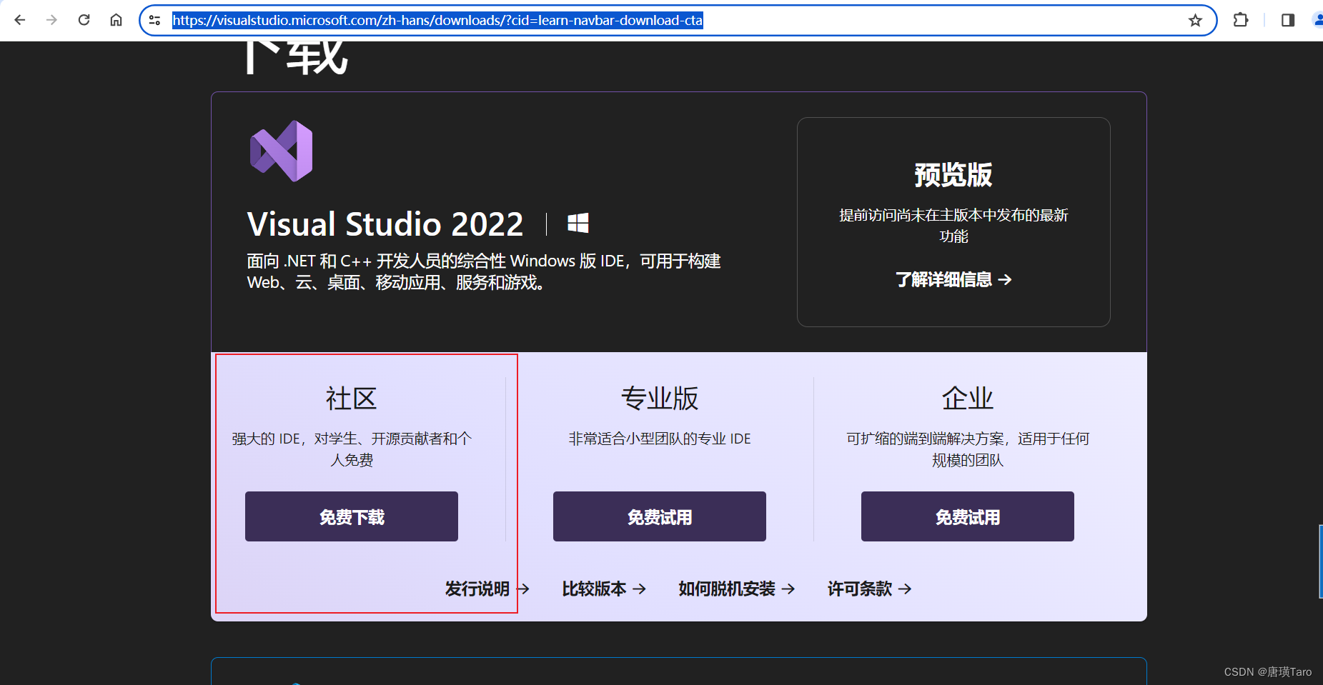Click the 社区 edition title
1323x685 pixels.
[x=352, y=399]
